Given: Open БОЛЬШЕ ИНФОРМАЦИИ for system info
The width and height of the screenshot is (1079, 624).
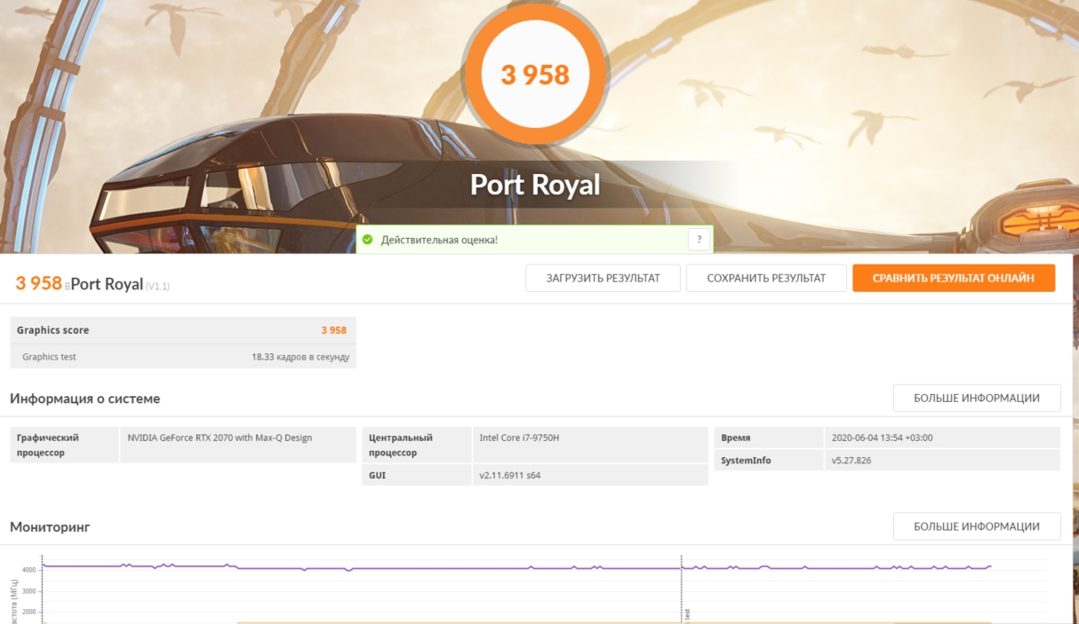Looking at the screenshot, I should point(977,398).
